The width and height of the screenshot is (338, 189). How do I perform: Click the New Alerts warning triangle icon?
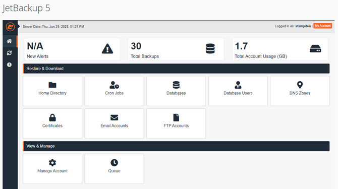tap(107, 48)
